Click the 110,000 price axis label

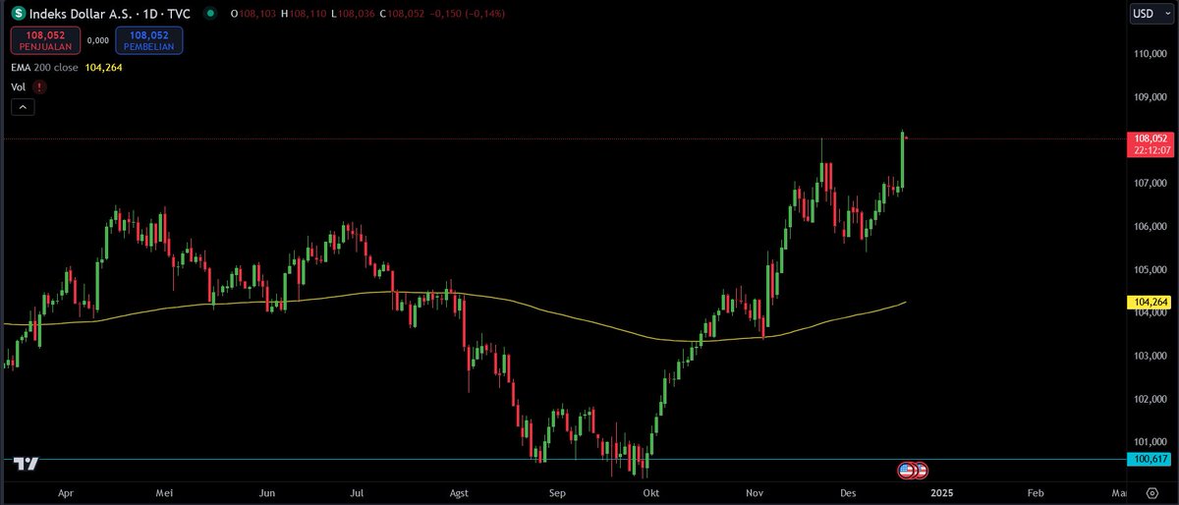(x=1150, y=54)
